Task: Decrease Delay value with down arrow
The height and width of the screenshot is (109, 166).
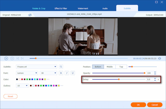Action: click(155, 80)
